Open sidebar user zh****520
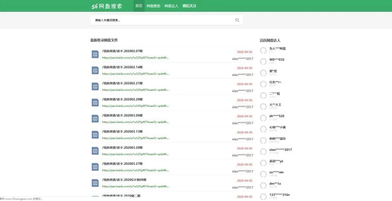392x201 pixels. (x=277, y=116)
